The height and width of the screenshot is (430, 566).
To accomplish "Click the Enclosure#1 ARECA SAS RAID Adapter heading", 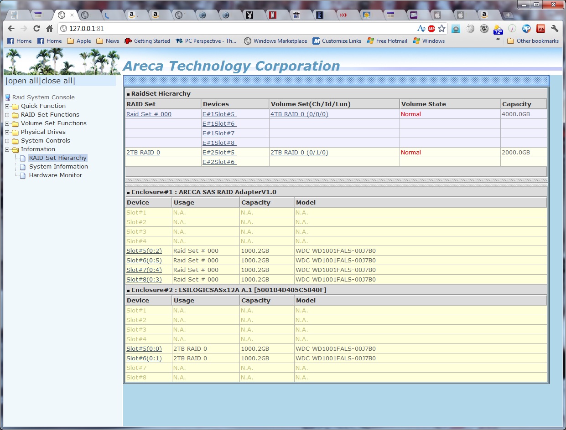I will click(x=204, y=192).
